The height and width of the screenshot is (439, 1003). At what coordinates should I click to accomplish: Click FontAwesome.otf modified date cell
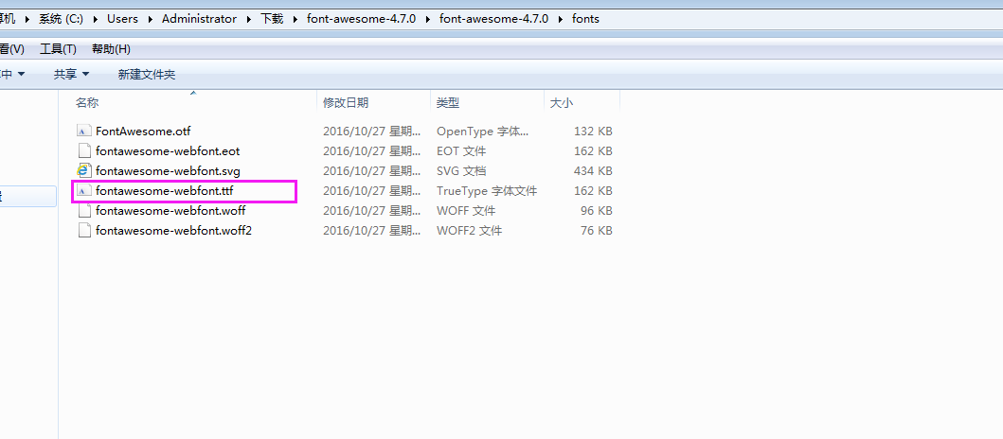click(x=371, y=131)
